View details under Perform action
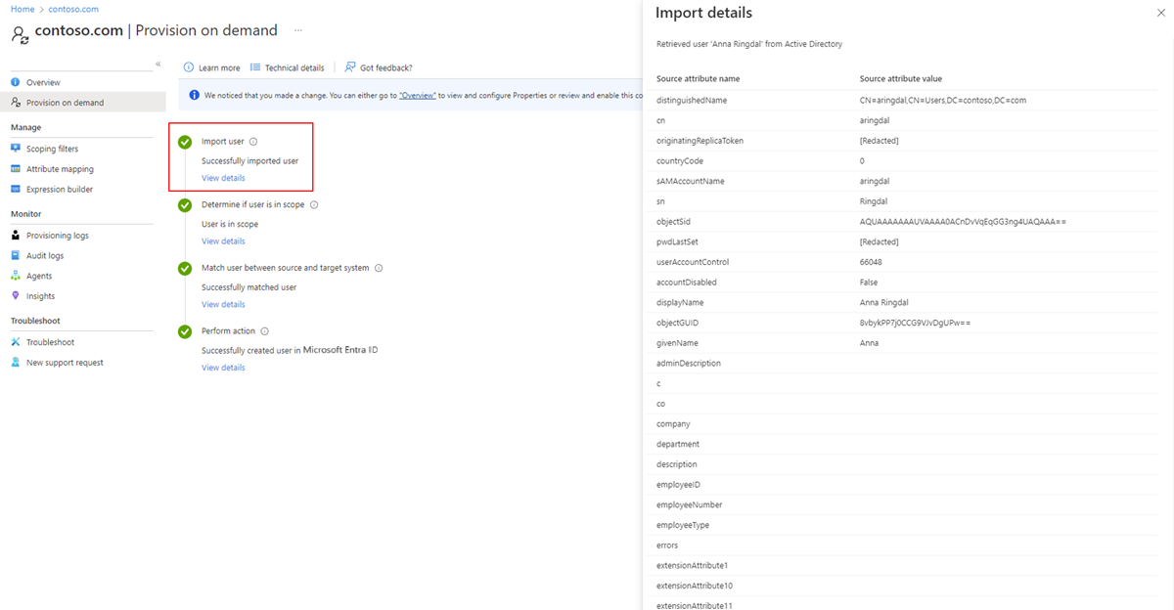This screenshot has width=1174, height=610. pyautogui.click(x=223, y=368)
